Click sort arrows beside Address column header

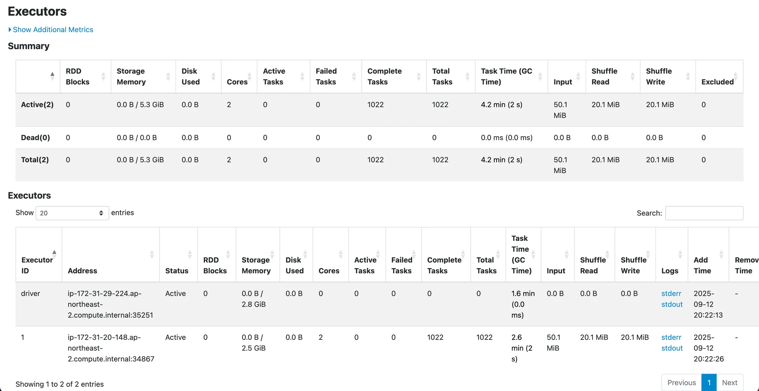(152, 254)
